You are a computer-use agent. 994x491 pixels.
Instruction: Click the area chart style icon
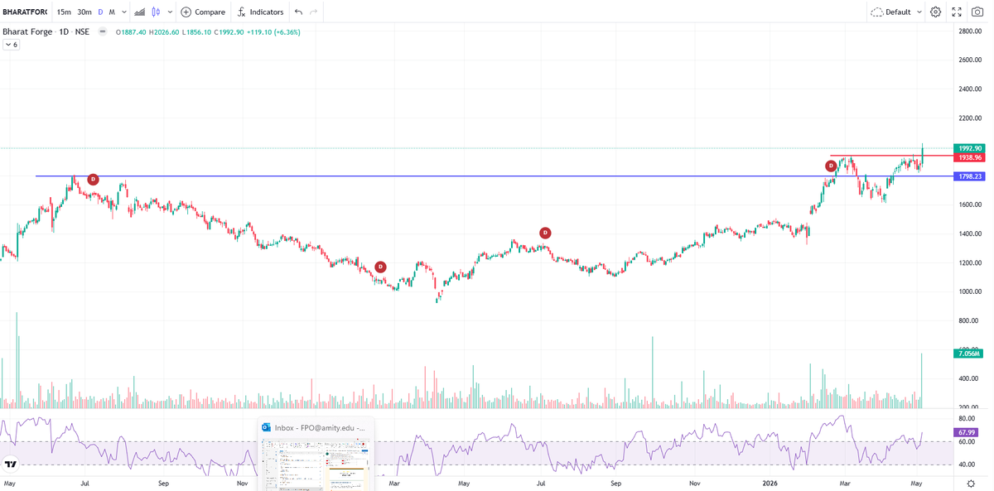(139, 12)
